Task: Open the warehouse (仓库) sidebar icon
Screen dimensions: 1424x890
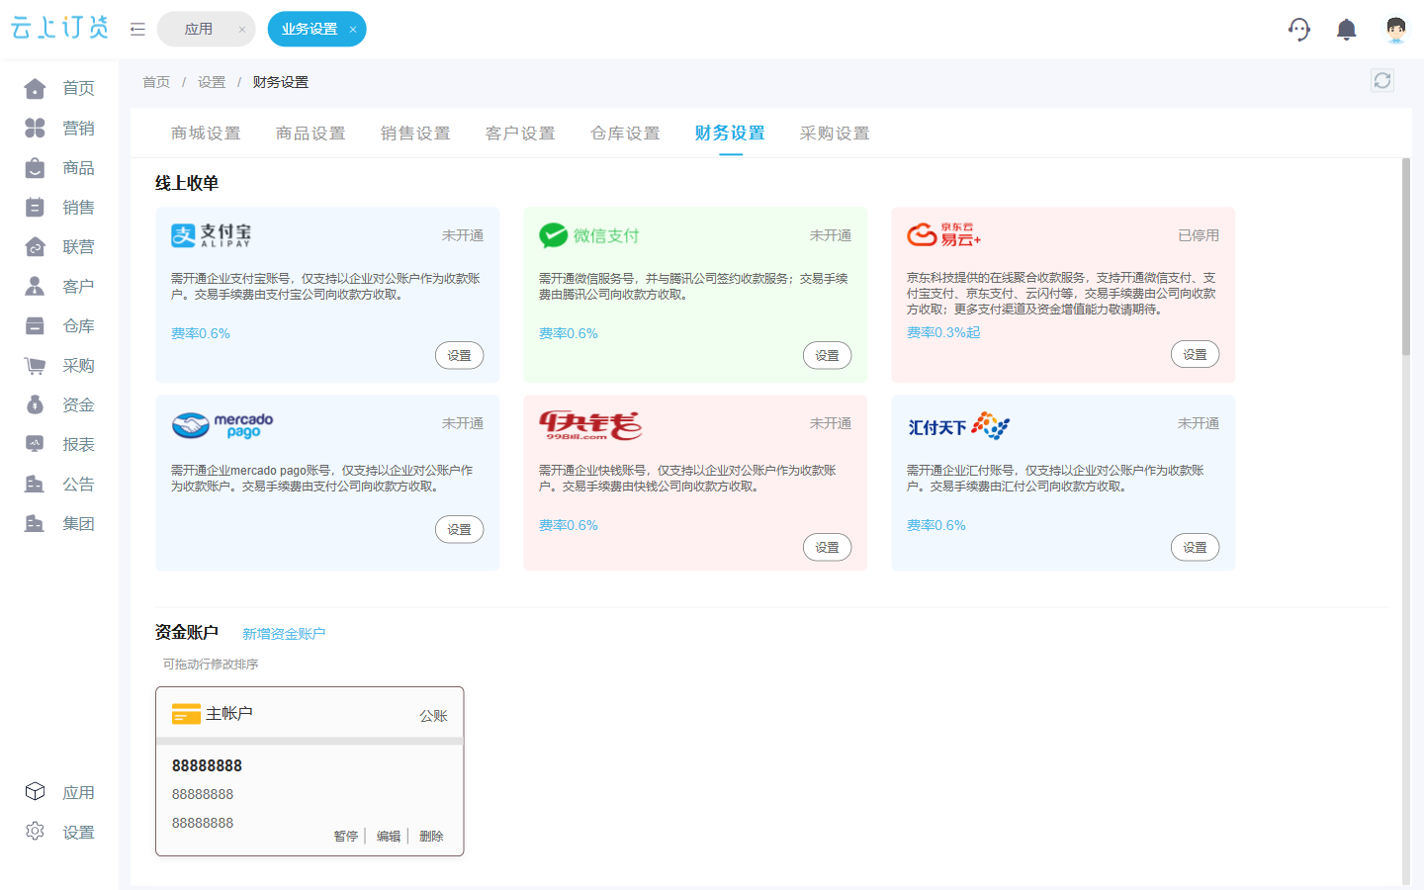Action: coord(35,325)
